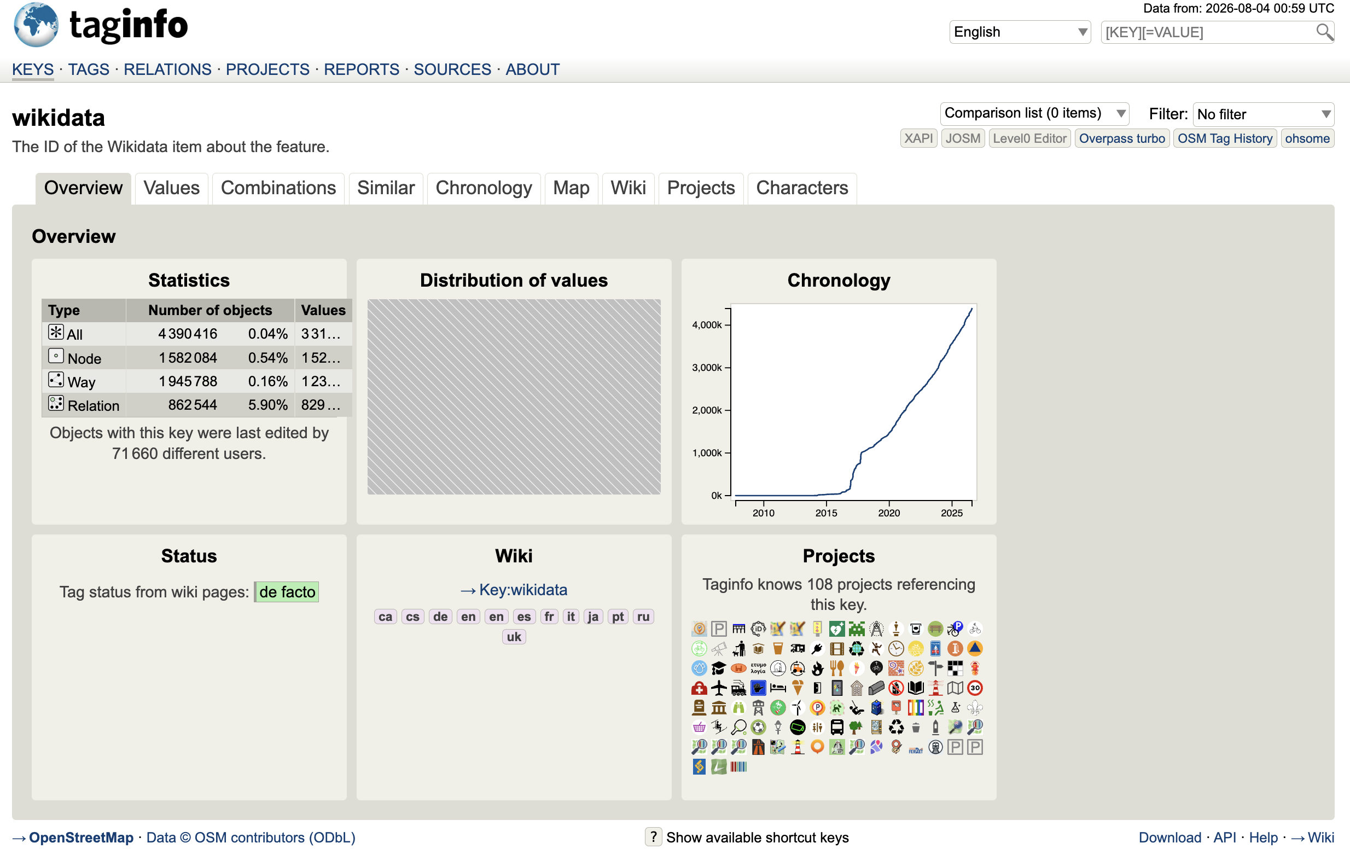Open the red first aid kit icon
1350x849 pixels.
coord(699,688)
